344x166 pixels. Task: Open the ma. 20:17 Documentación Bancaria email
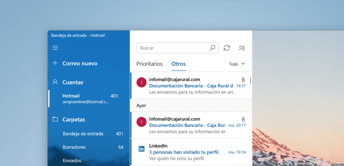coord(191,125)
